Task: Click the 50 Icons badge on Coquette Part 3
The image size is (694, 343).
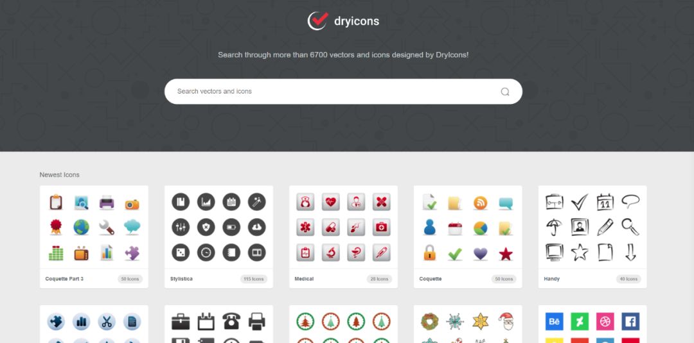Action: click(130, 279)
